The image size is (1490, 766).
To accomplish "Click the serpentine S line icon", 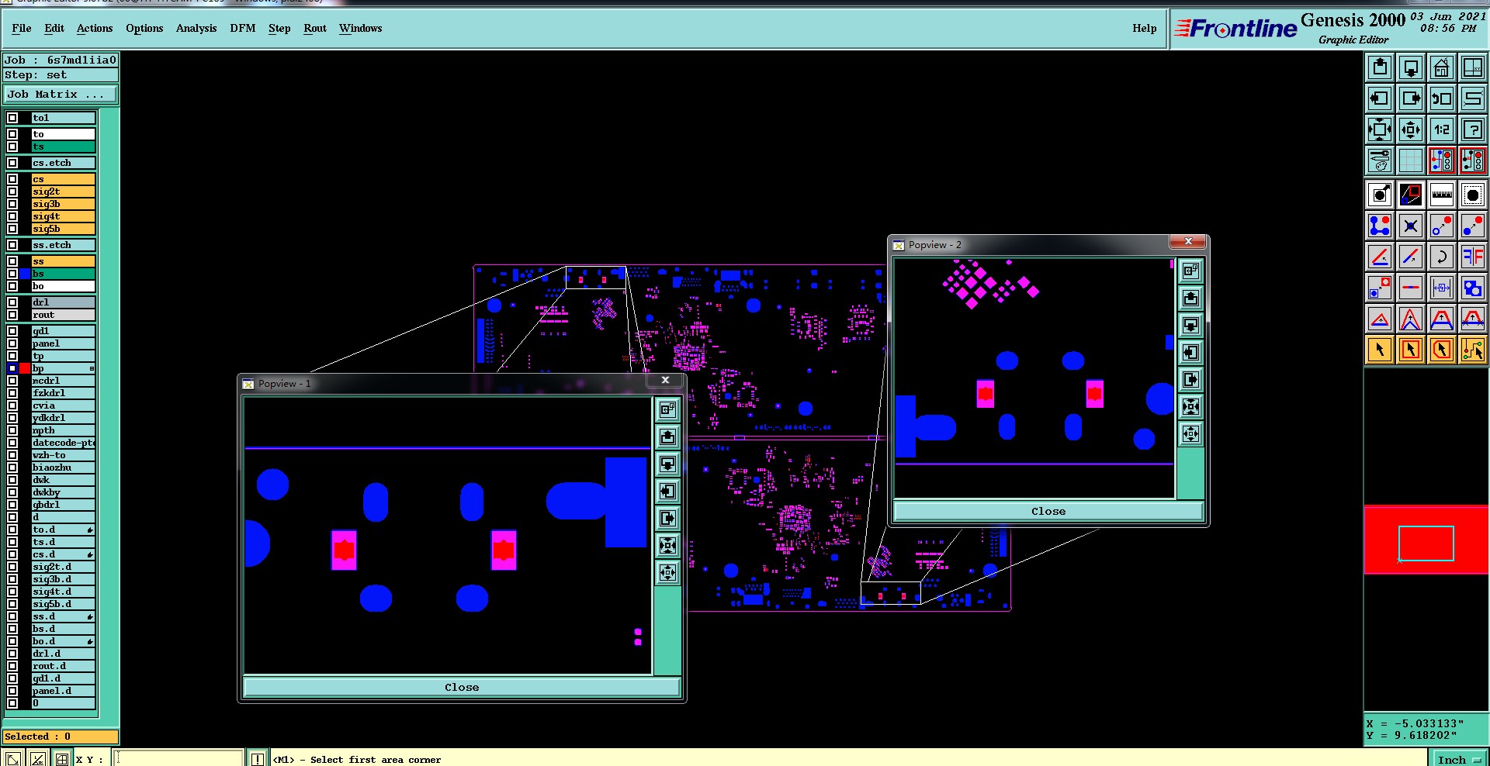I will click(1472, 98).
